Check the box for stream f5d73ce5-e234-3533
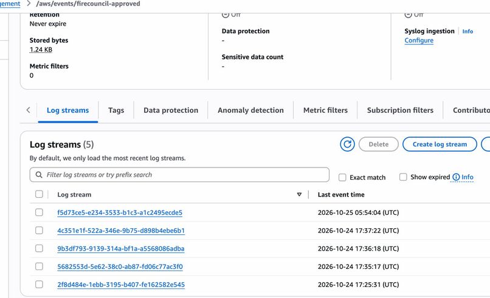The image size is (490, 298). pyautogui.click(x=39, y=212)
